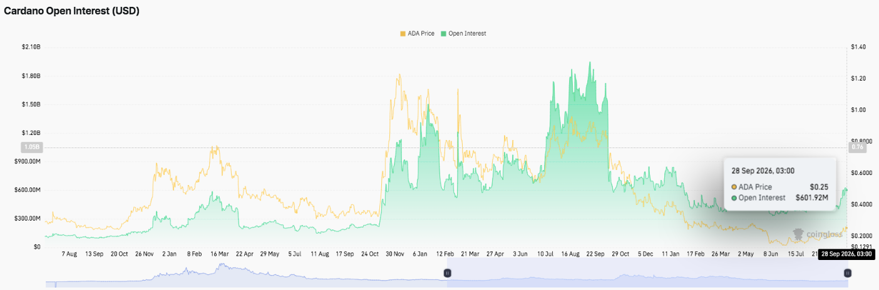
Task: Click the 28 Sep 2026 crosshair date label
Action: (x=845, y=254)
